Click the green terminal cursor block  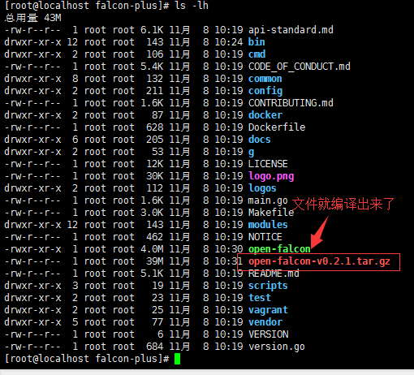click(x=177, y=359)
